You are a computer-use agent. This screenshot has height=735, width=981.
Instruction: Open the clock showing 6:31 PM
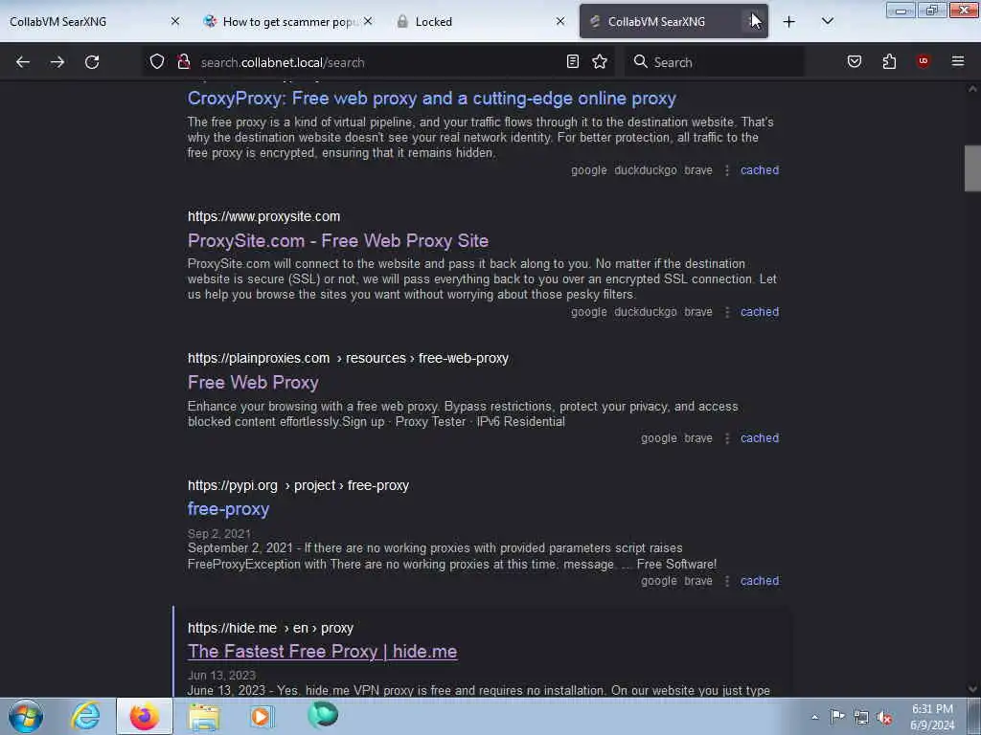pyautogui.click(x=932, y=717)
